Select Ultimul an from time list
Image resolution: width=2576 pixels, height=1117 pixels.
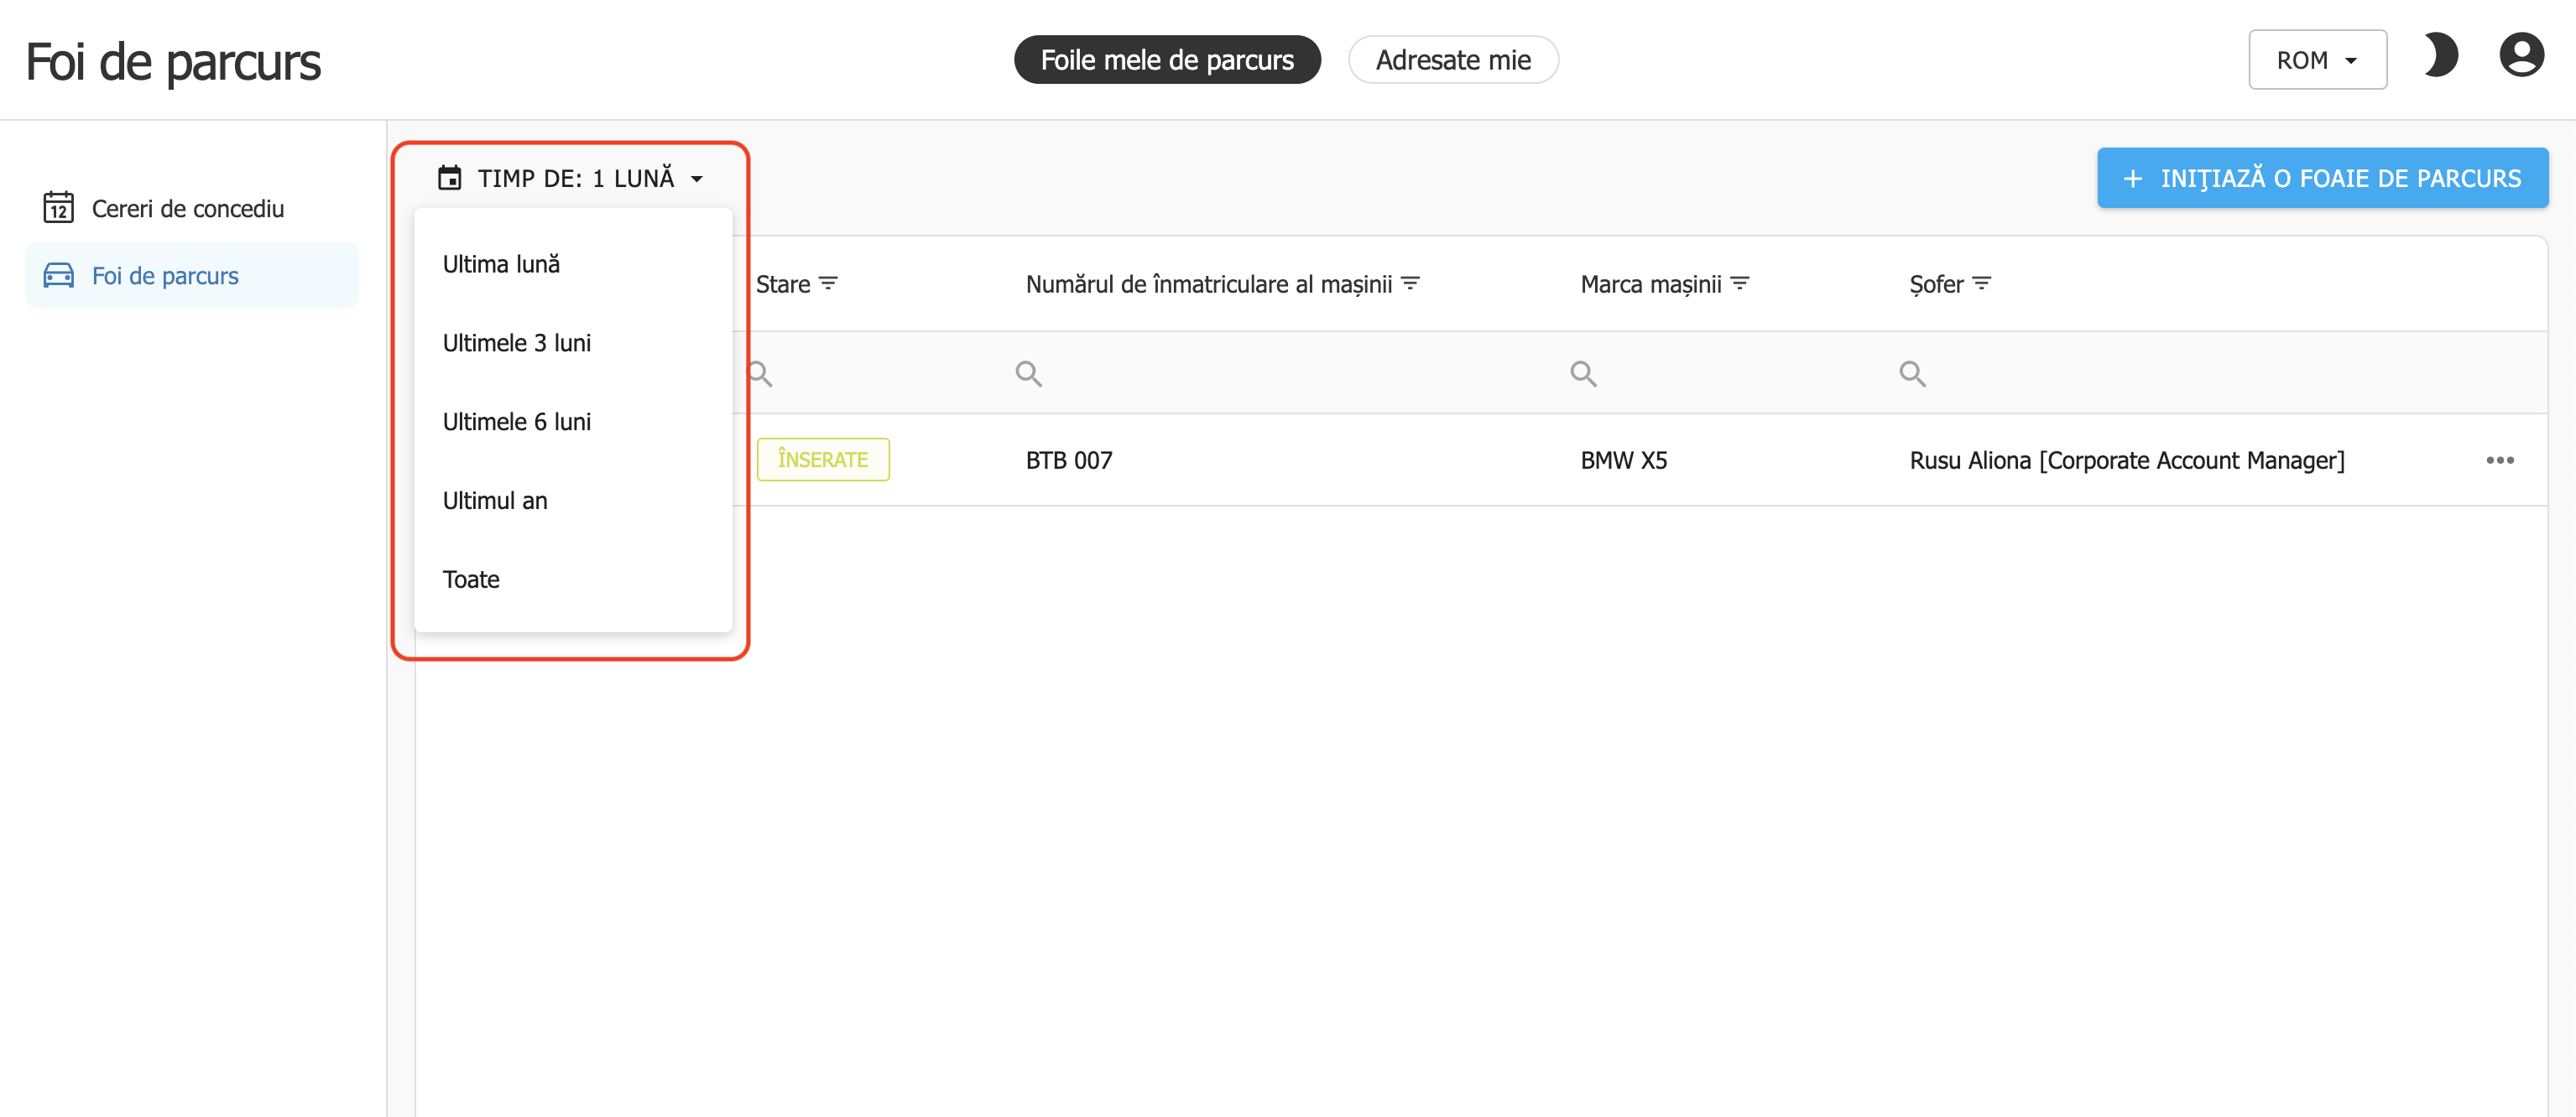pyautogui.click(x=495, y=501)
